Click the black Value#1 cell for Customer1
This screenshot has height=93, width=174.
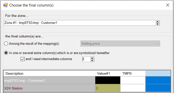(108, 80)
